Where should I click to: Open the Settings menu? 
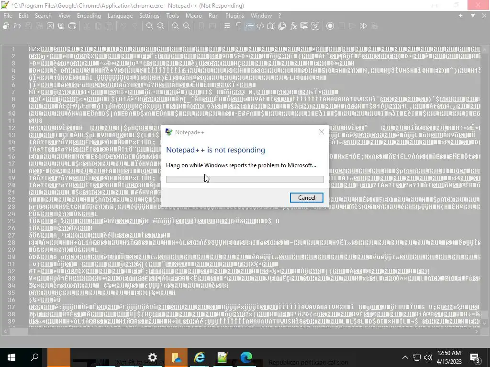[x=149, y=16]
